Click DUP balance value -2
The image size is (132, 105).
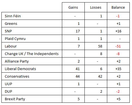point(118,91)
